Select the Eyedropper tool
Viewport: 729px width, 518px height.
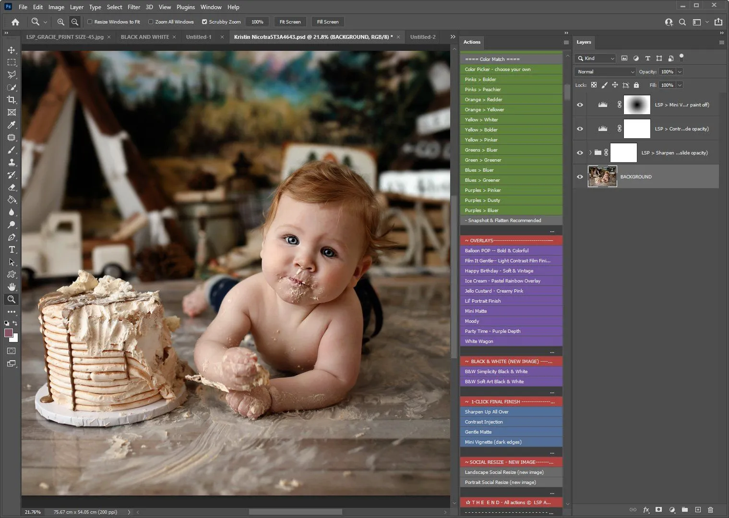[12, 125]
